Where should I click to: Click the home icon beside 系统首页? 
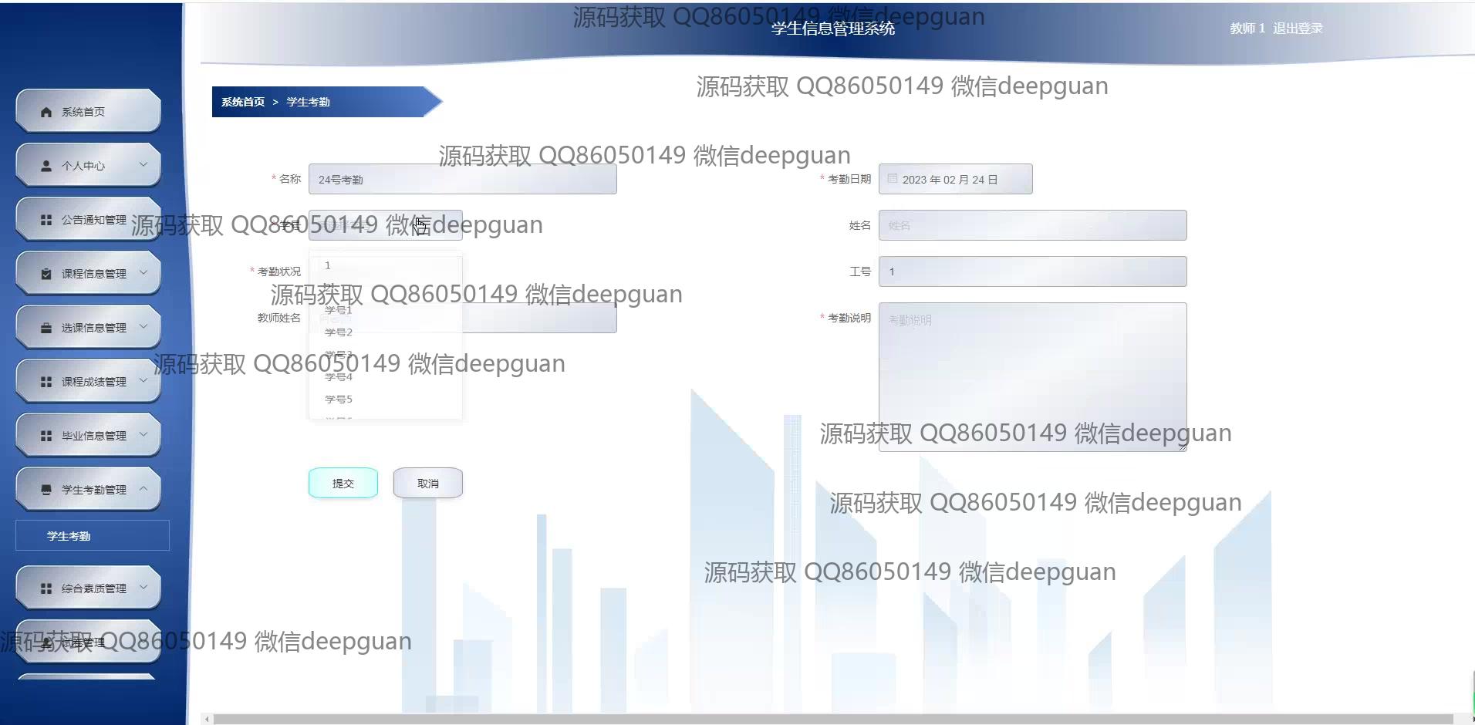pyautogui.click(x=46, y=112)
